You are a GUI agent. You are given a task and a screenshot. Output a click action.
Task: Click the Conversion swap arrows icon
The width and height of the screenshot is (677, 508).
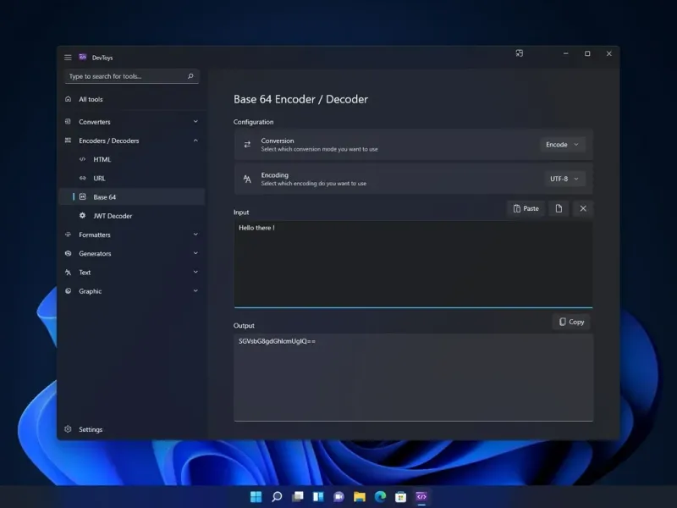point(247,144)
